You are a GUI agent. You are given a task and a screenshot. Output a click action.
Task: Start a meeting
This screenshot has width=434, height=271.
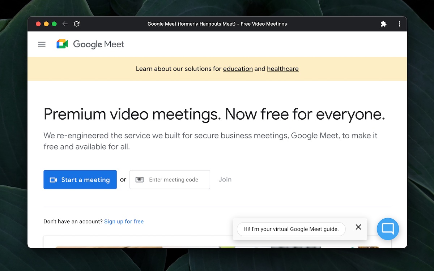(x=80, y=180)
